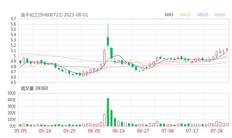The width and height of the screenshot is (232, 138).
Task: Click the last red candlestick near 5.1
Action: (227, 49)
